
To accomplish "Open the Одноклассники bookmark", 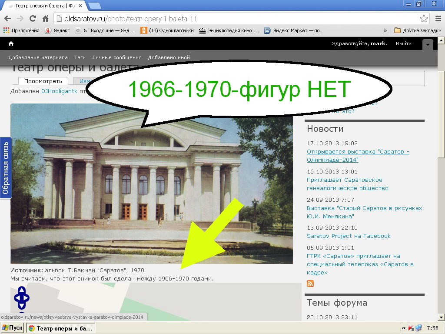I will click(167, 30).
